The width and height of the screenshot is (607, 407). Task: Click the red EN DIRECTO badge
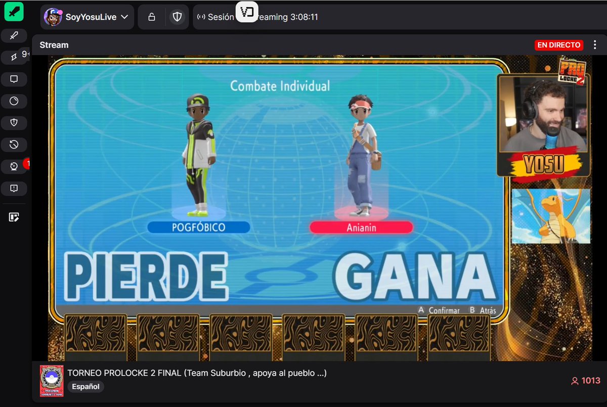[559, 45]
